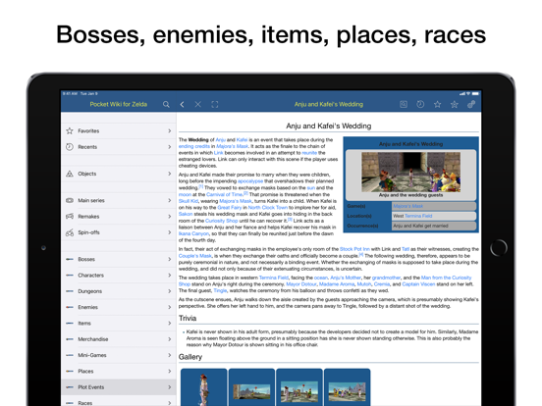Open the Stock Pot Inn link
Screen dimensions: 542x406
(354, 249)
